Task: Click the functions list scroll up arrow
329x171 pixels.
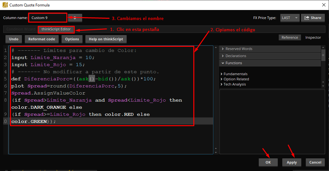Action: click(323, 82)
